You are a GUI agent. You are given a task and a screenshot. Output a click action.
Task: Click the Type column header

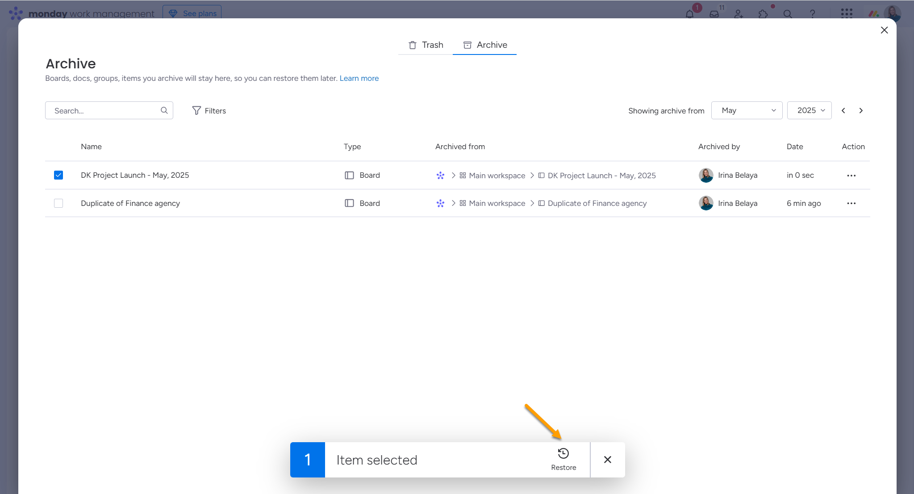click(x=352, y=147)
